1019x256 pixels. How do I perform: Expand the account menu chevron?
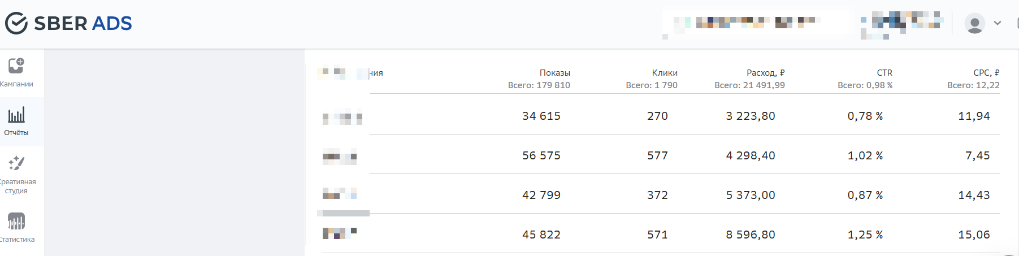tap(998, 23)
